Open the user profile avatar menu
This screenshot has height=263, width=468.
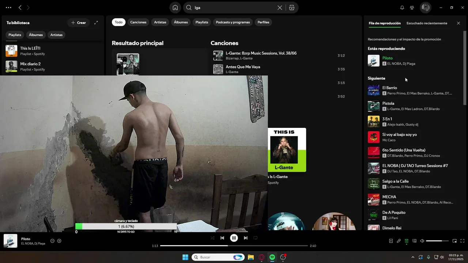click(x=425, y=8)
